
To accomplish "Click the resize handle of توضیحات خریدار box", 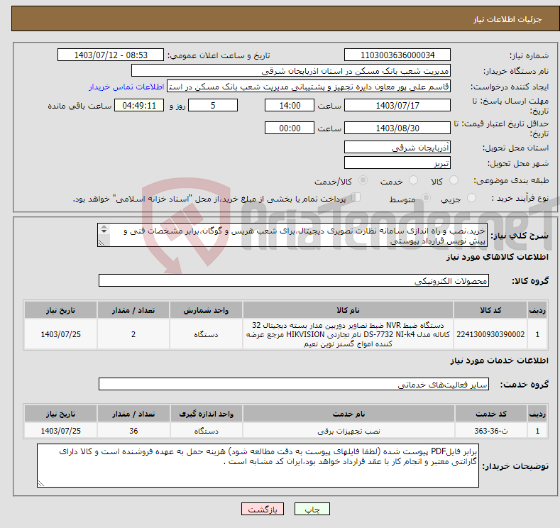I will coord(40,484).
